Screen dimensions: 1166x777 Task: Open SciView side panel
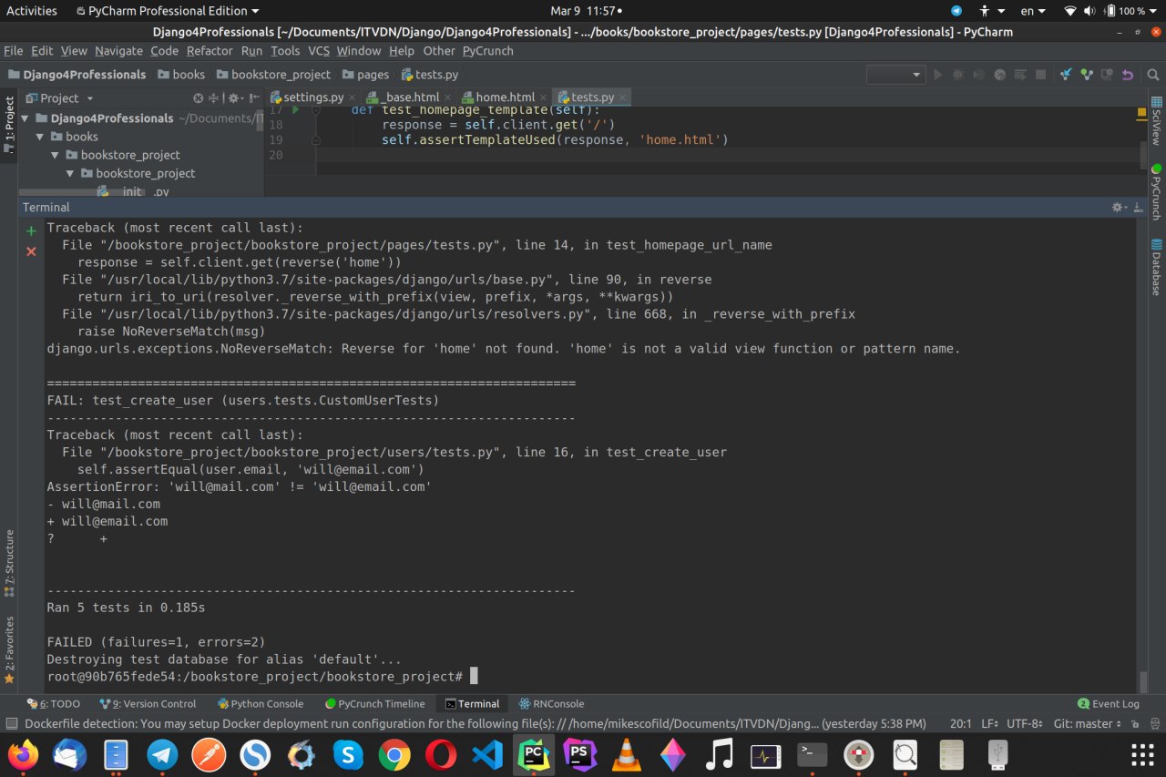1157,120
